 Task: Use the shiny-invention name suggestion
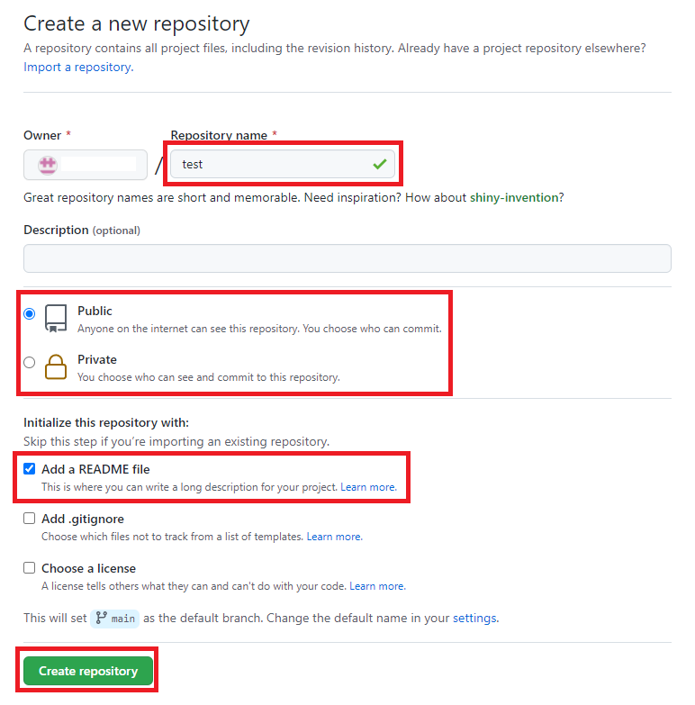click(x=514, y=197)
